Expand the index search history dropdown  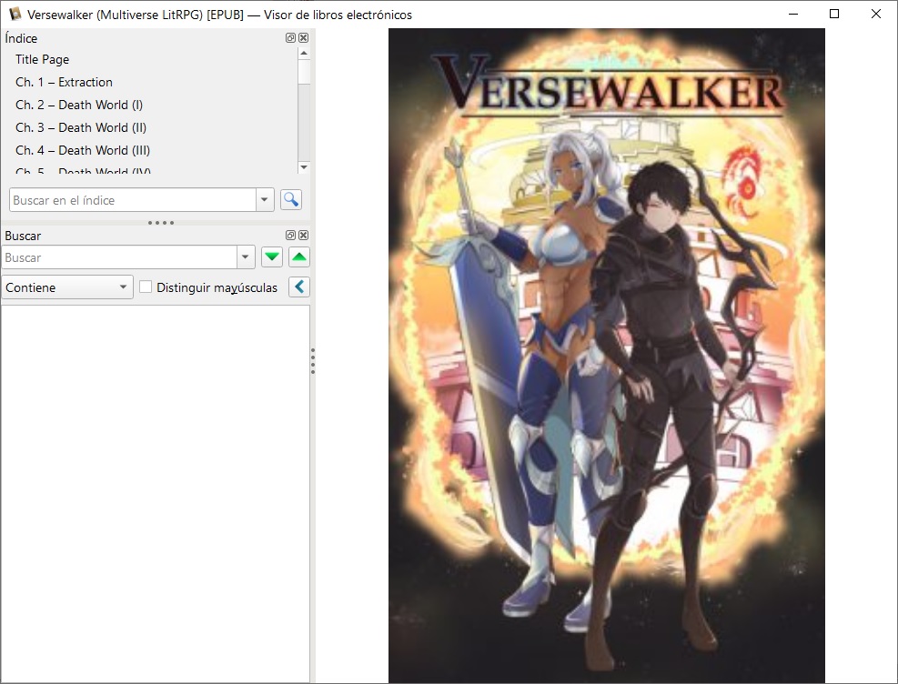(x=265, y=200)
